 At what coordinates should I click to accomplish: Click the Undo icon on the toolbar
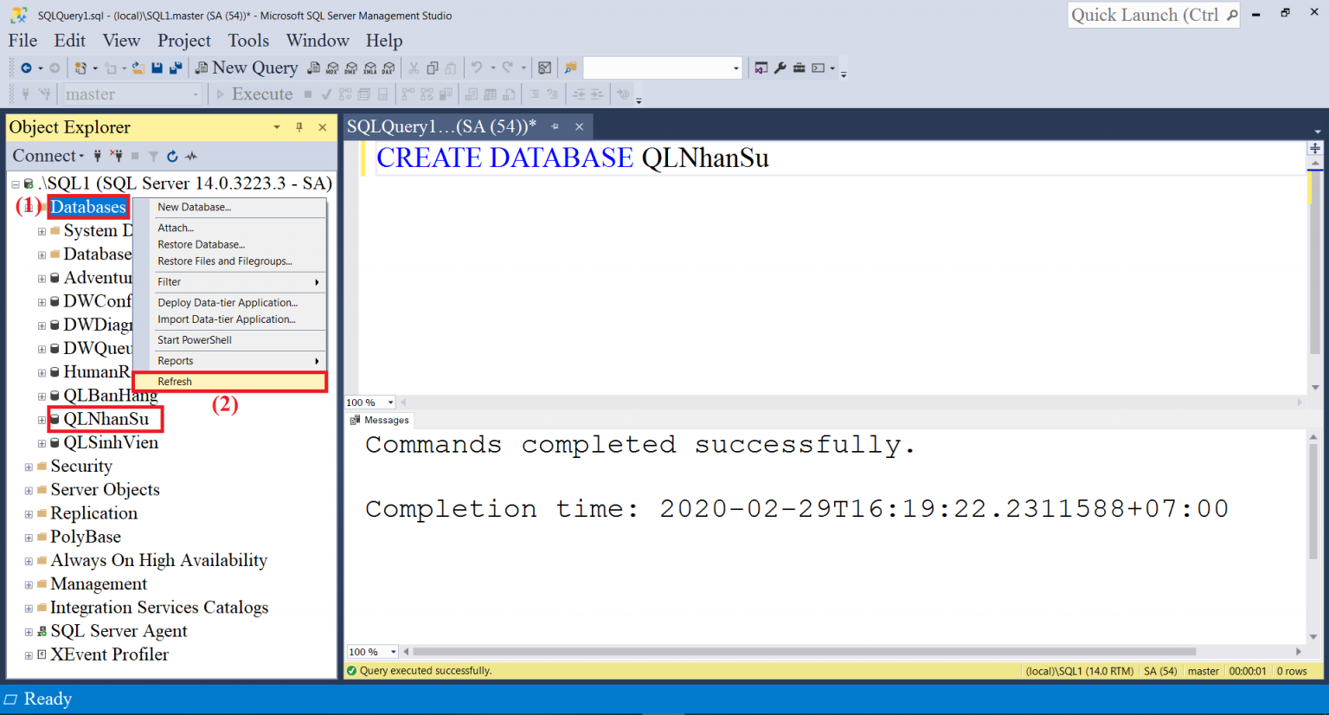pos(476,68)
